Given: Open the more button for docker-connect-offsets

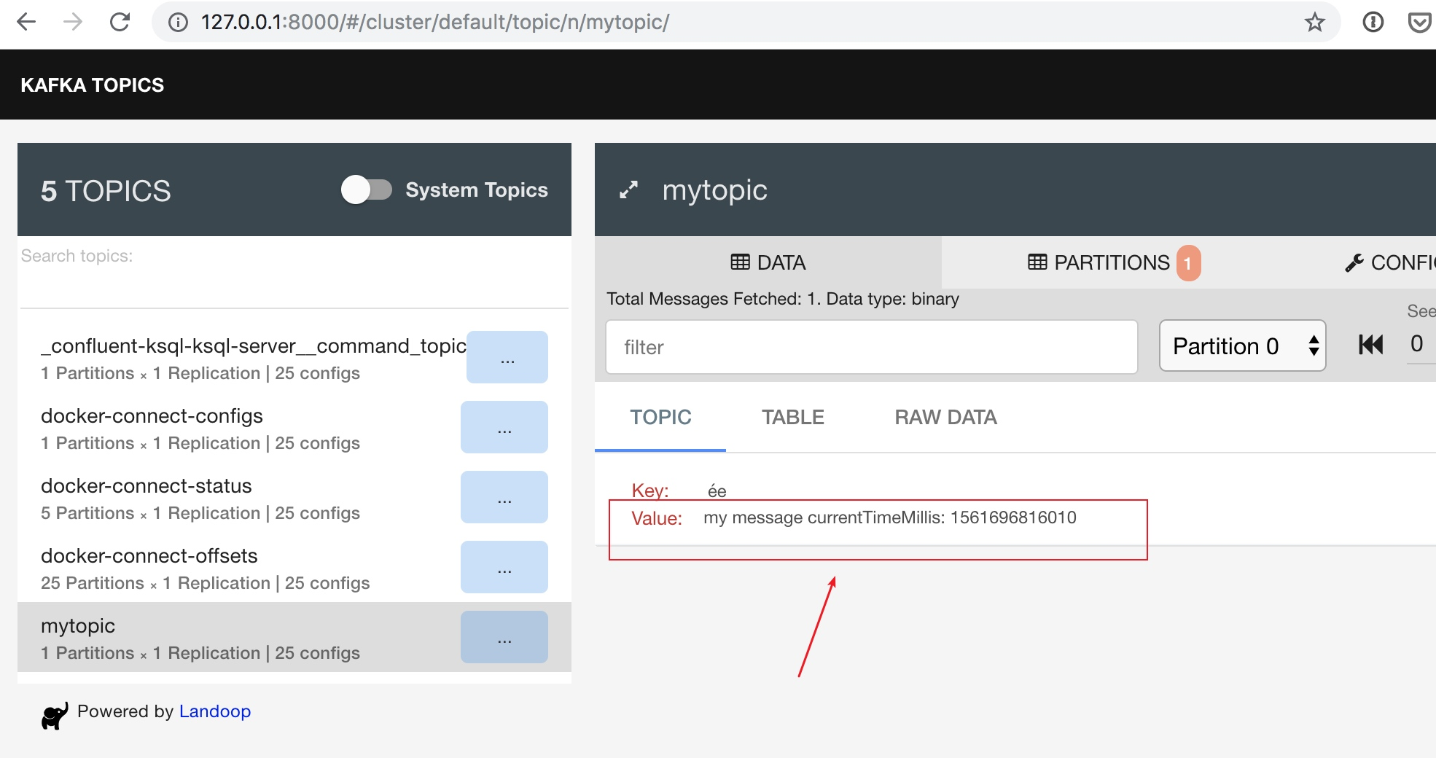Looking at the screenshot, I should [x=504, y=567].
